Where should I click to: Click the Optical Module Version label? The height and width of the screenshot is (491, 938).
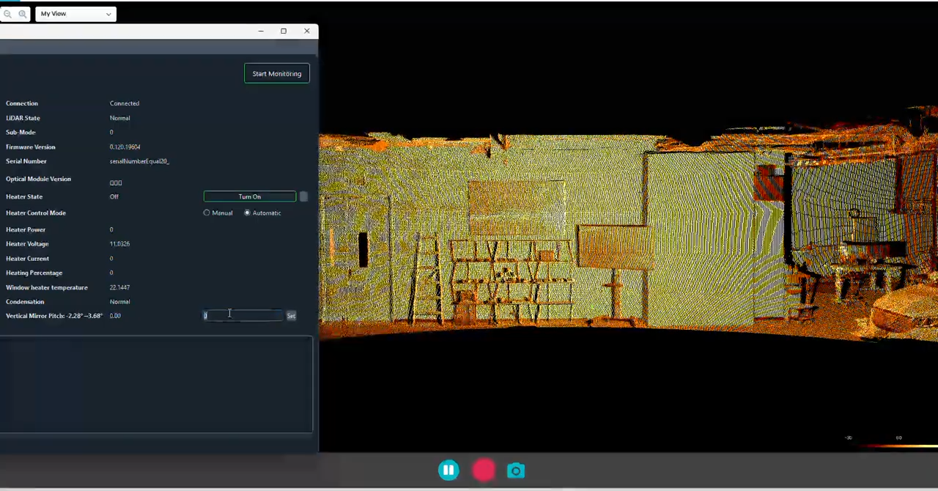[x=38, y=179]
